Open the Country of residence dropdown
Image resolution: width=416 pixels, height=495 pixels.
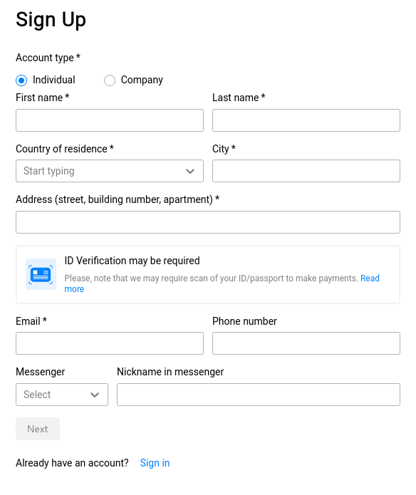point(110,171)
